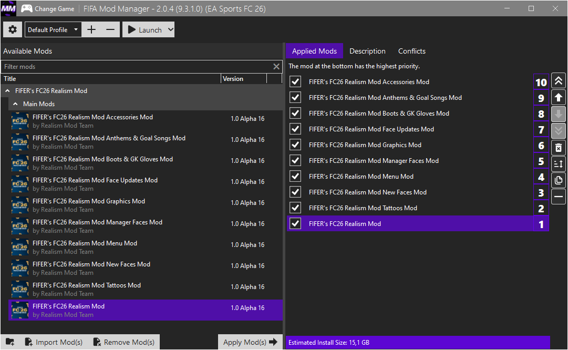Open the Default Profile dropdown
Image resolution: width=568 pixels, height=350 pixels.
tap(54, 30)
